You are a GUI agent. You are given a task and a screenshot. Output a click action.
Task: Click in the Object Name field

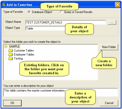pos(66,22)
